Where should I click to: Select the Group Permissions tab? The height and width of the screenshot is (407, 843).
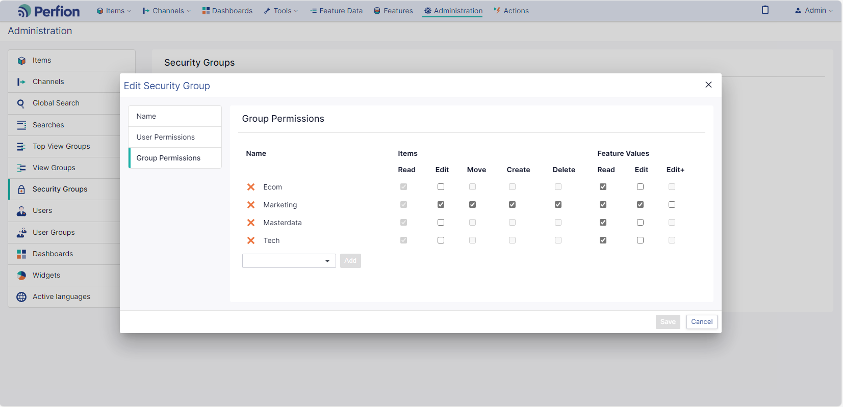click(x=175, y=158)
